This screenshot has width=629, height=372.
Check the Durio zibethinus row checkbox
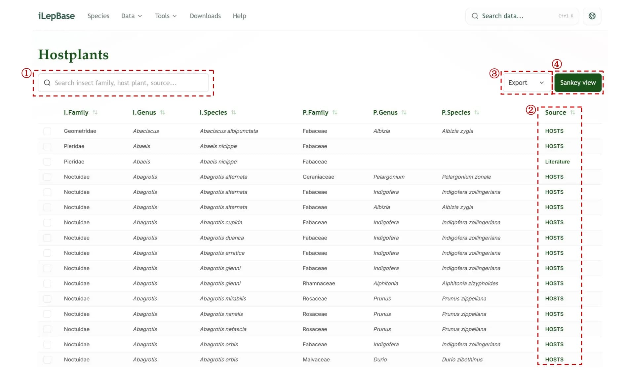47,359
